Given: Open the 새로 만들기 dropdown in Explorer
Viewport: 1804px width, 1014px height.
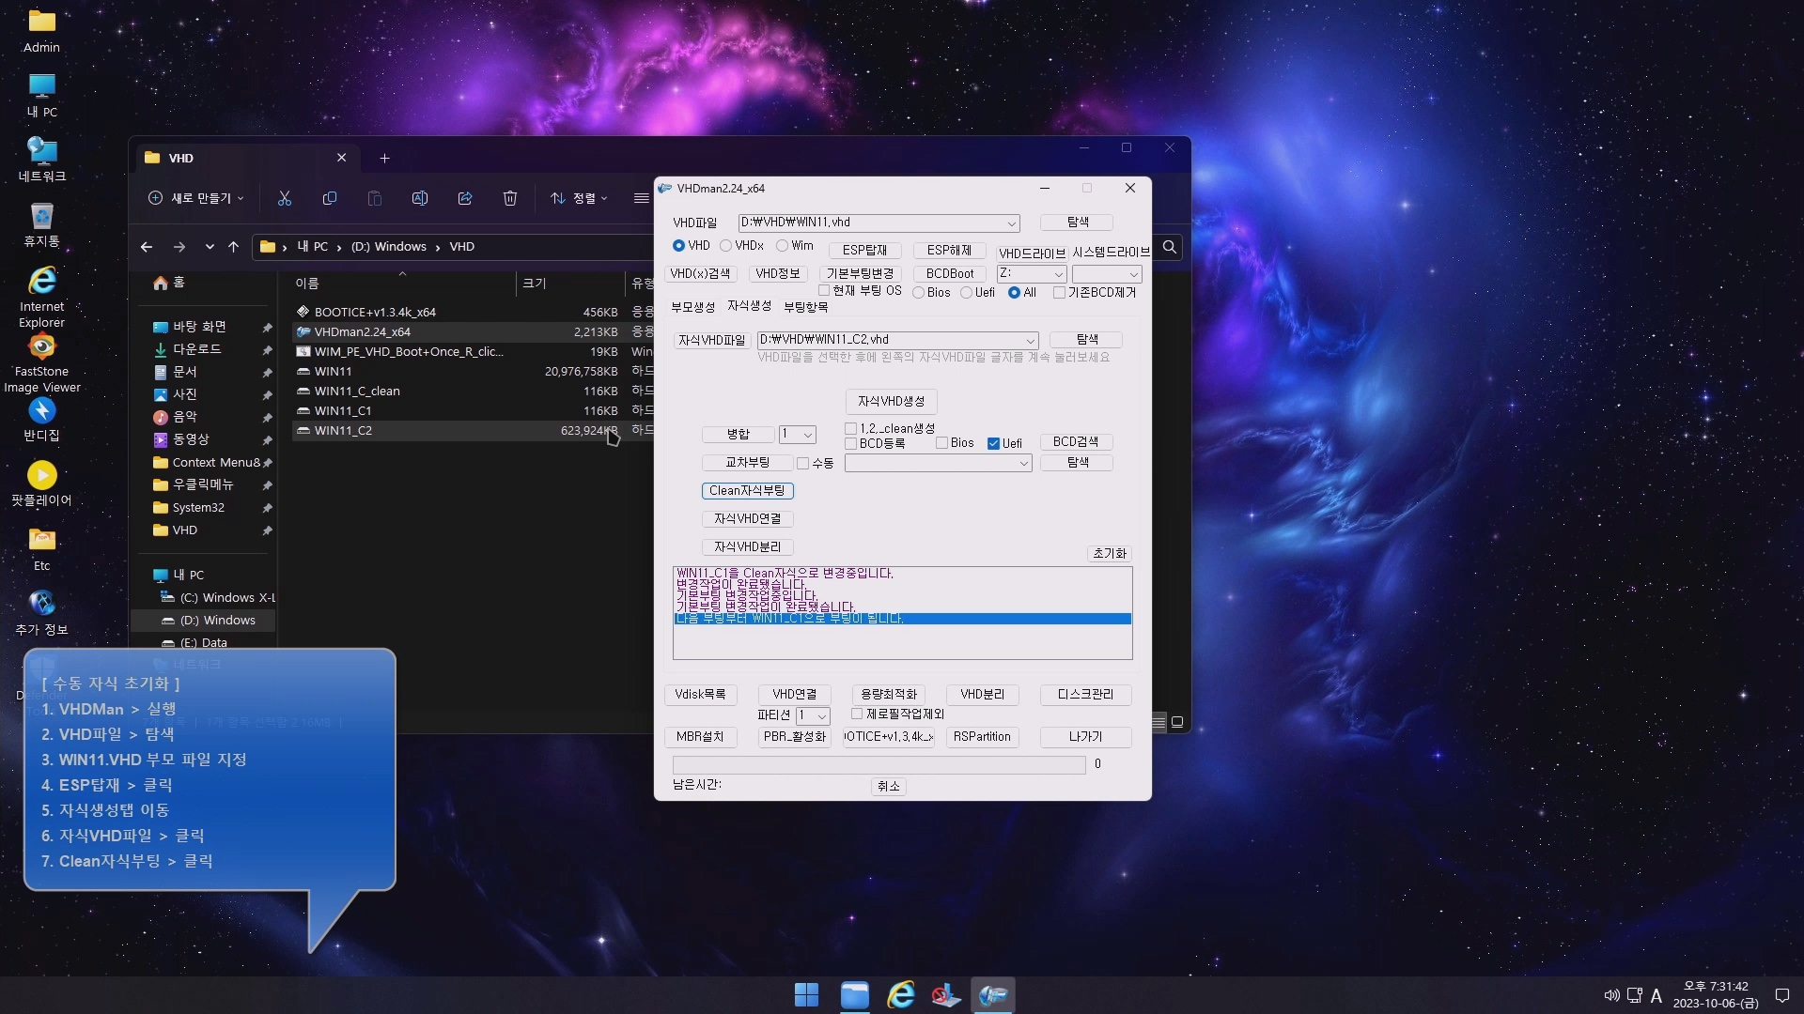Looking at the screenshot, I should click(x=196, y=198).
